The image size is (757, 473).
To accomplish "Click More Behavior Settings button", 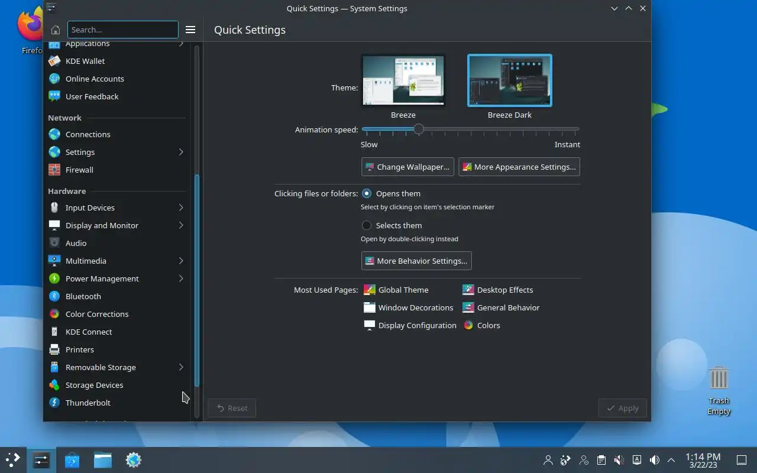I will click(x=416, y=261).
